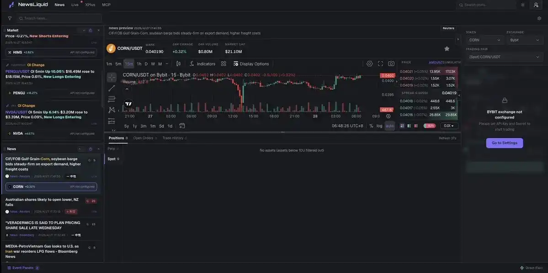Toggle the log scale

[379, 126]
